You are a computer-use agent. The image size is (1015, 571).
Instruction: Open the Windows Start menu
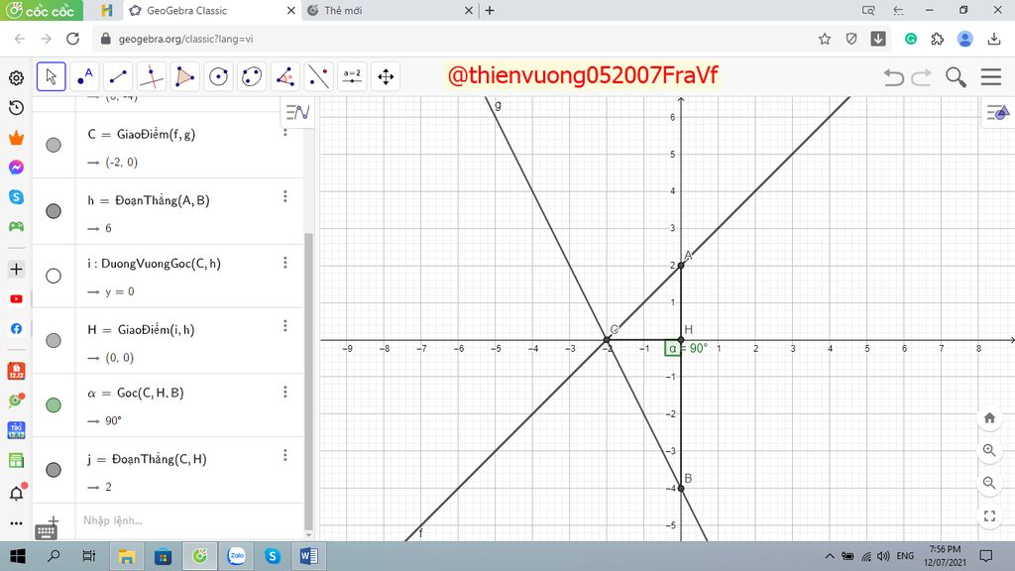tap(18, 556)
